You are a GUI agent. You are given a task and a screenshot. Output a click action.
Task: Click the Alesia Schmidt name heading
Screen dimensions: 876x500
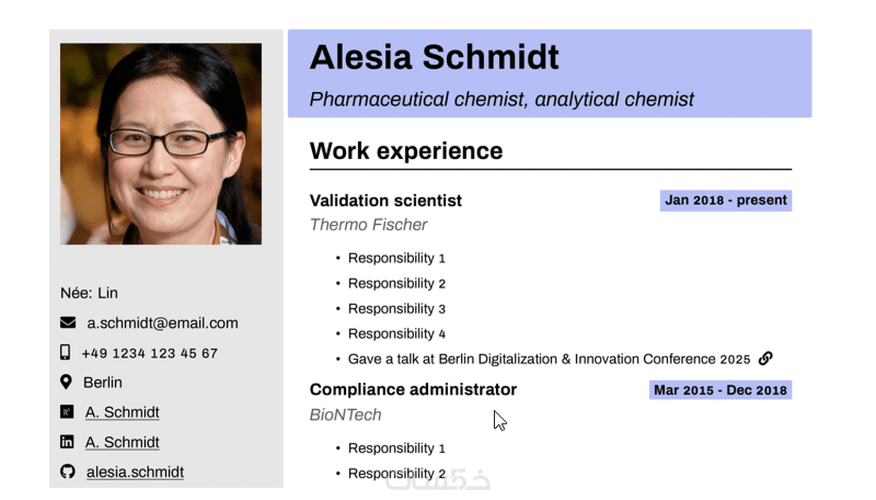pyautogui.click(x=434, y=57)
